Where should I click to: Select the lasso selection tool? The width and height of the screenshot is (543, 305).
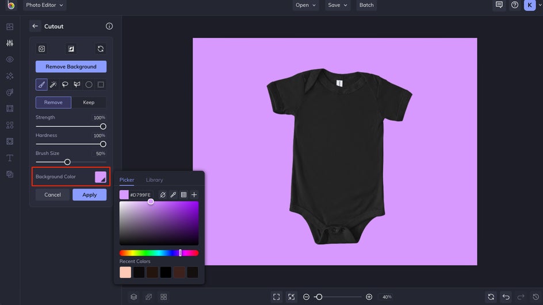pyautogui.click(x=65, y=84)
